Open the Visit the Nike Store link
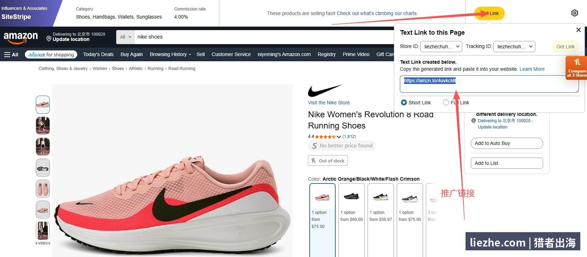 (x=329, y=103)
